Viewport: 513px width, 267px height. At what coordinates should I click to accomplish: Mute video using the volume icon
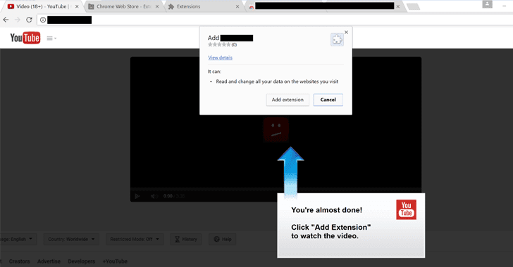click(x=154, y=196)
